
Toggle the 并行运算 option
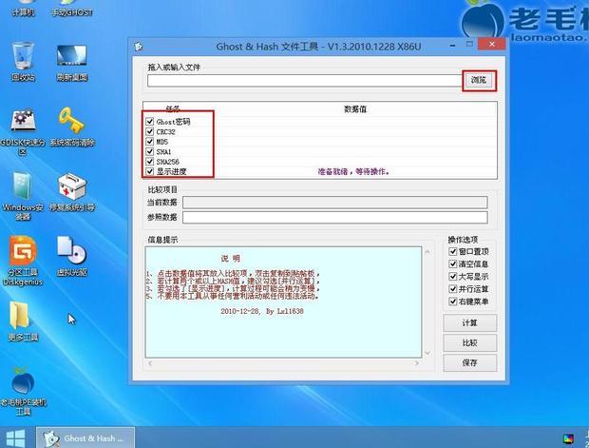[453, 289]
